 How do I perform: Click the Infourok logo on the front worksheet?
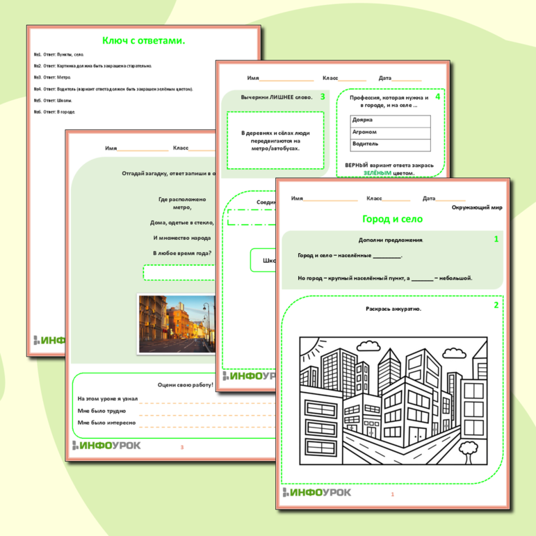point(316,492)
